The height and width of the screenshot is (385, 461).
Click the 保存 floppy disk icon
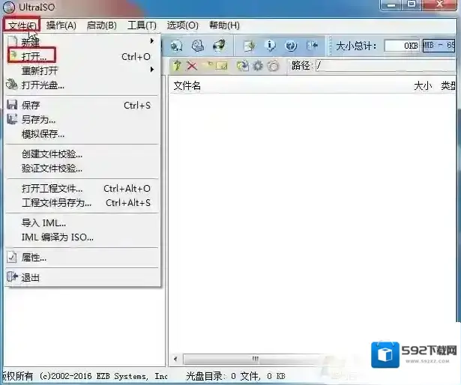click(x=13, y=106)
